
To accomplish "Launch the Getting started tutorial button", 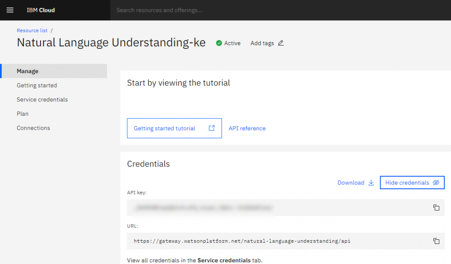I will 174,128.
